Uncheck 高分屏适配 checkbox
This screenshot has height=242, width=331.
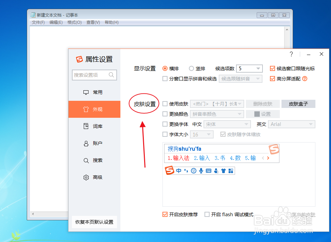point(273,79)
